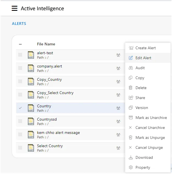Click the Countryssd file name
The image size is (172, 174).
click(47, 120)
